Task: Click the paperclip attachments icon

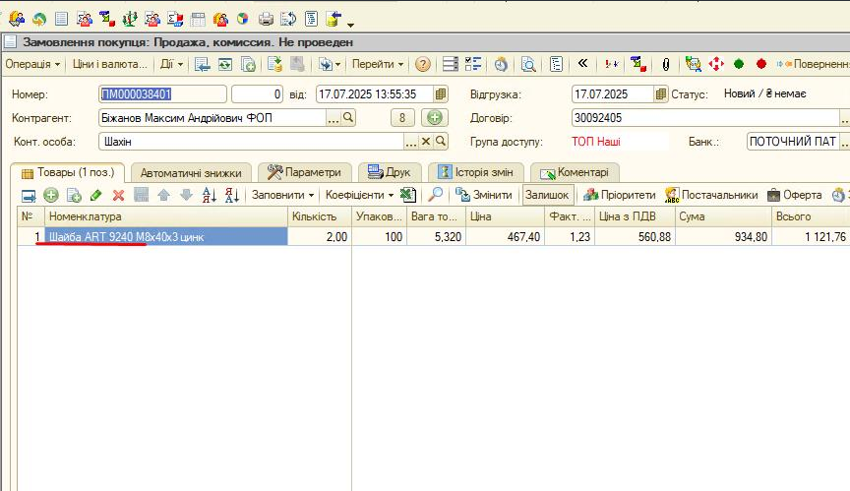Action: pyautogui.click(x=666, y=65)
